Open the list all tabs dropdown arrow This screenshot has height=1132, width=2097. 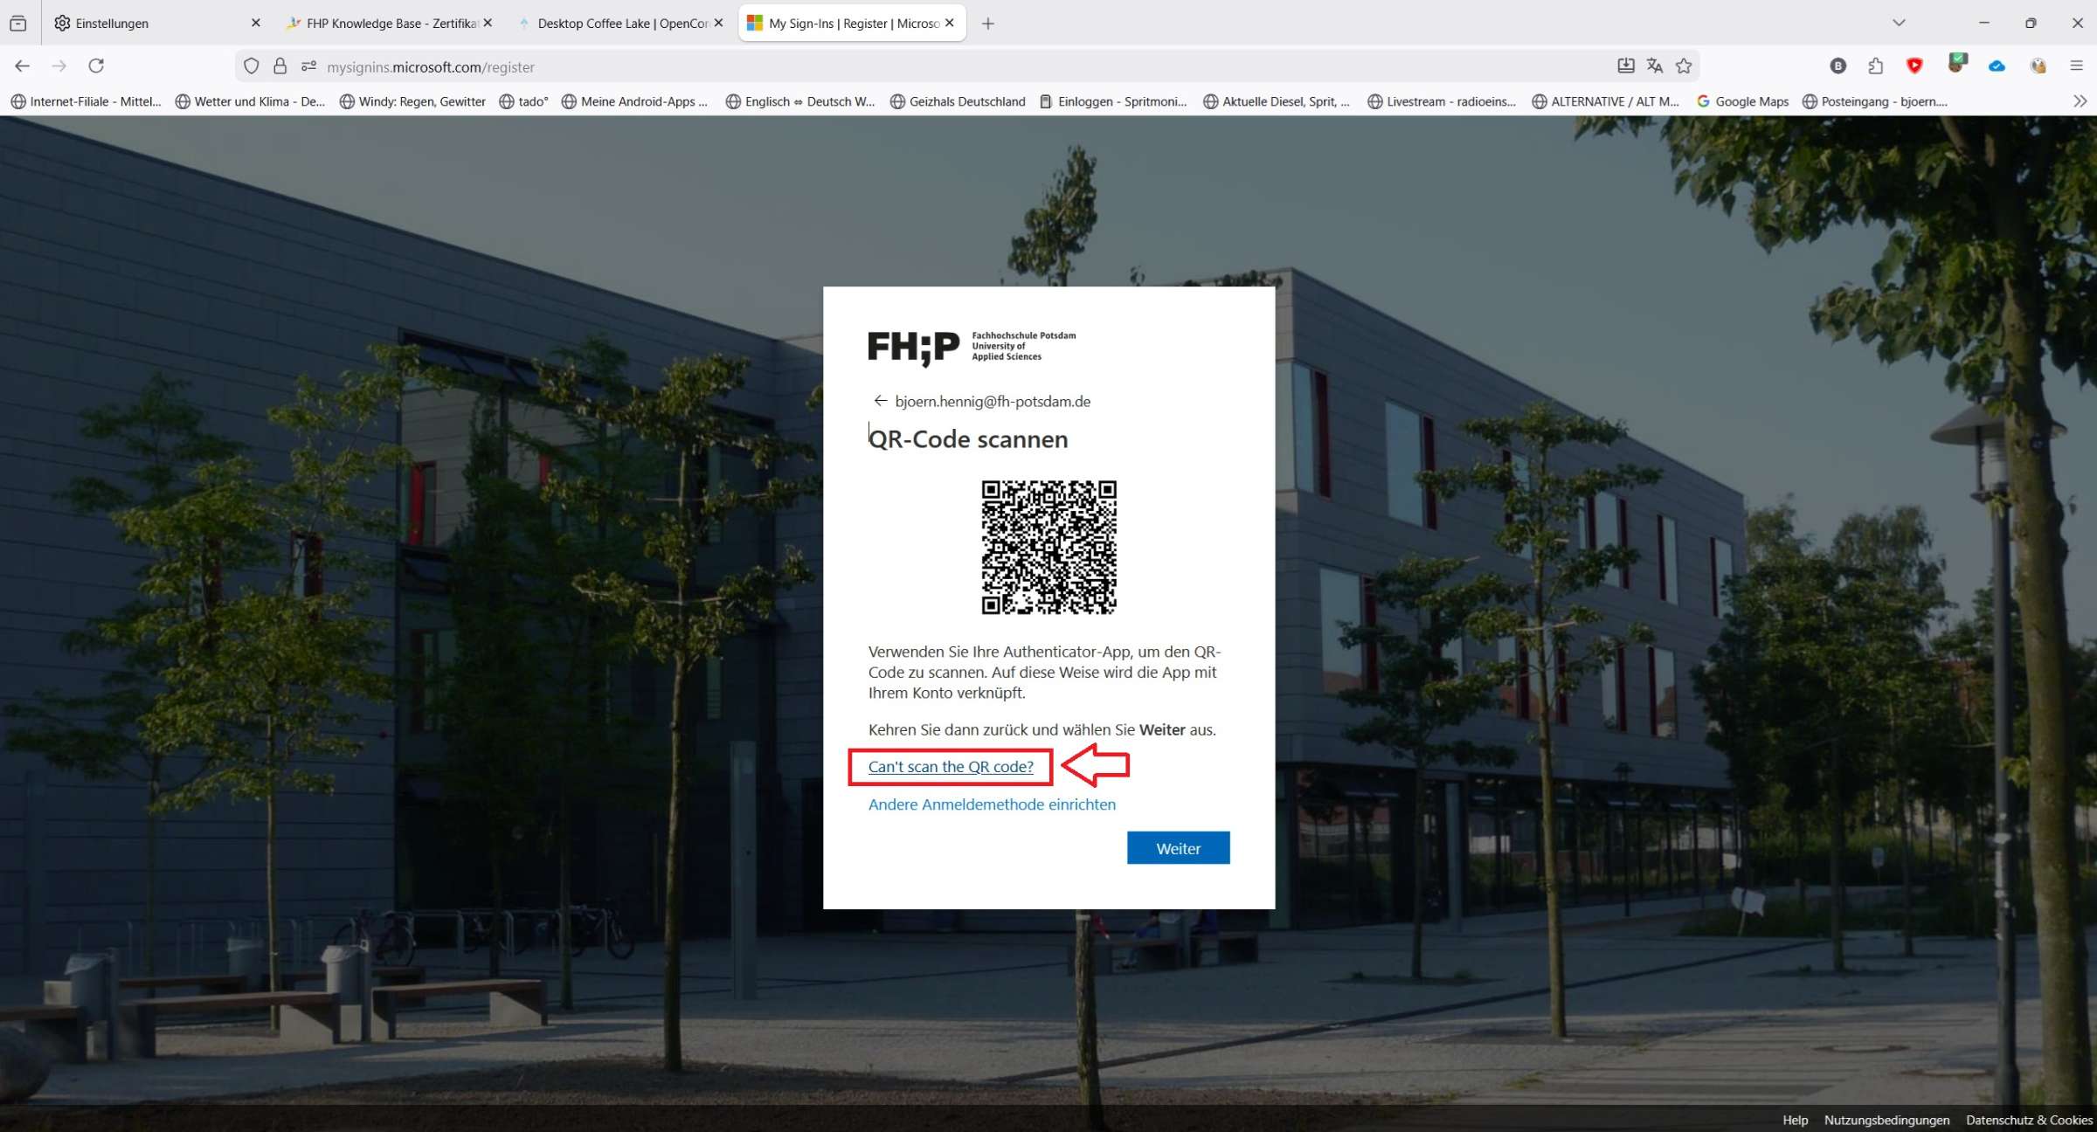1899,24
